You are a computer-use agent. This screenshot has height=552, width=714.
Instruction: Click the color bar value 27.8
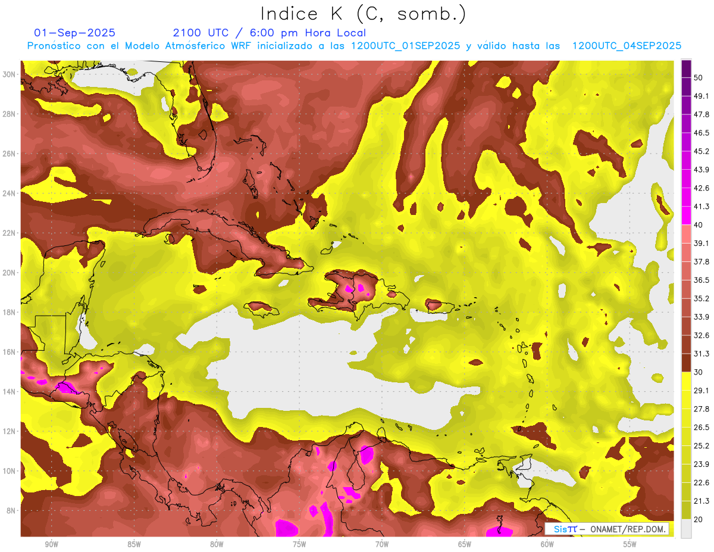(x=702, y=409)
